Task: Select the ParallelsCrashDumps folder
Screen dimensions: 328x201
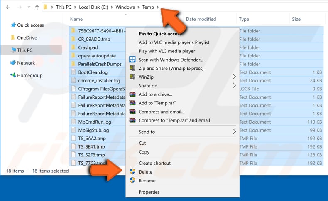Action: coord(100,64)
